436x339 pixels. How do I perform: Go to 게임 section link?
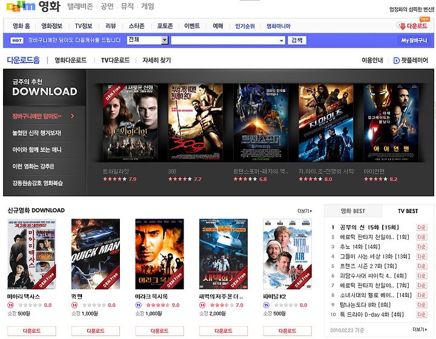(147, 7)
